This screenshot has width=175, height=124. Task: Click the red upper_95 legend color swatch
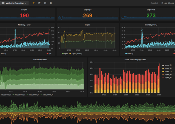[163, 78]
